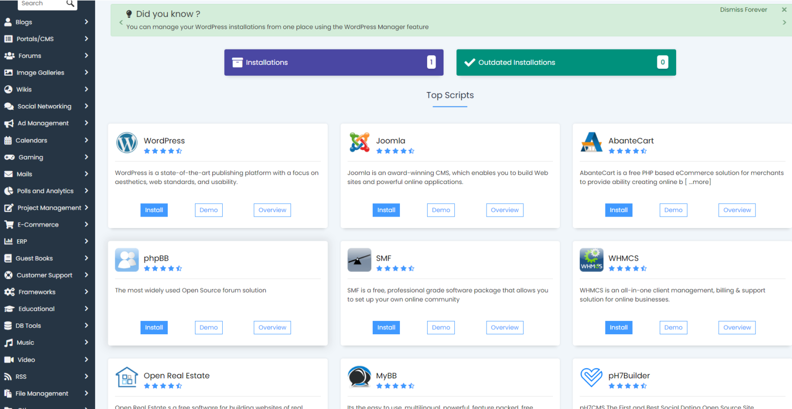Open the Installations tab

(x=334, y=62)
